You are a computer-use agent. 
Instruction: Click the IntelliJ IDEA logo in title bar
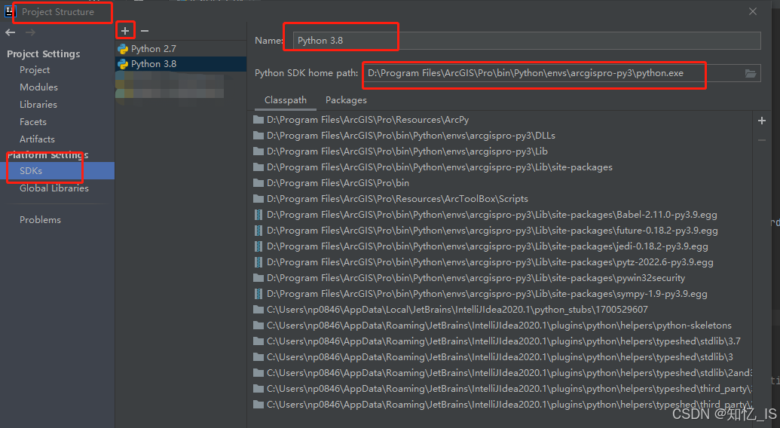(x=10, y=12)
